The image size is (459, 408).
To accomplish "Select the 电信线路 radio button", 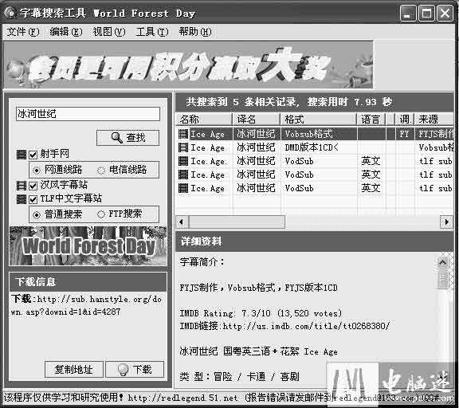I will [x=101, y=170].
